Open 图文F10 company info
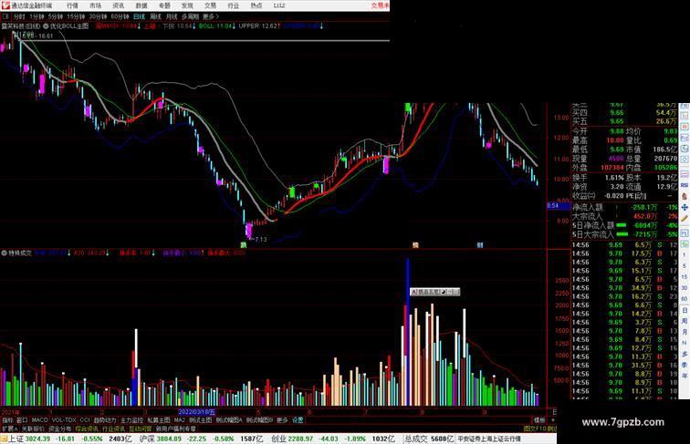This screenshot has height=444, width=690. coord(535,429)
